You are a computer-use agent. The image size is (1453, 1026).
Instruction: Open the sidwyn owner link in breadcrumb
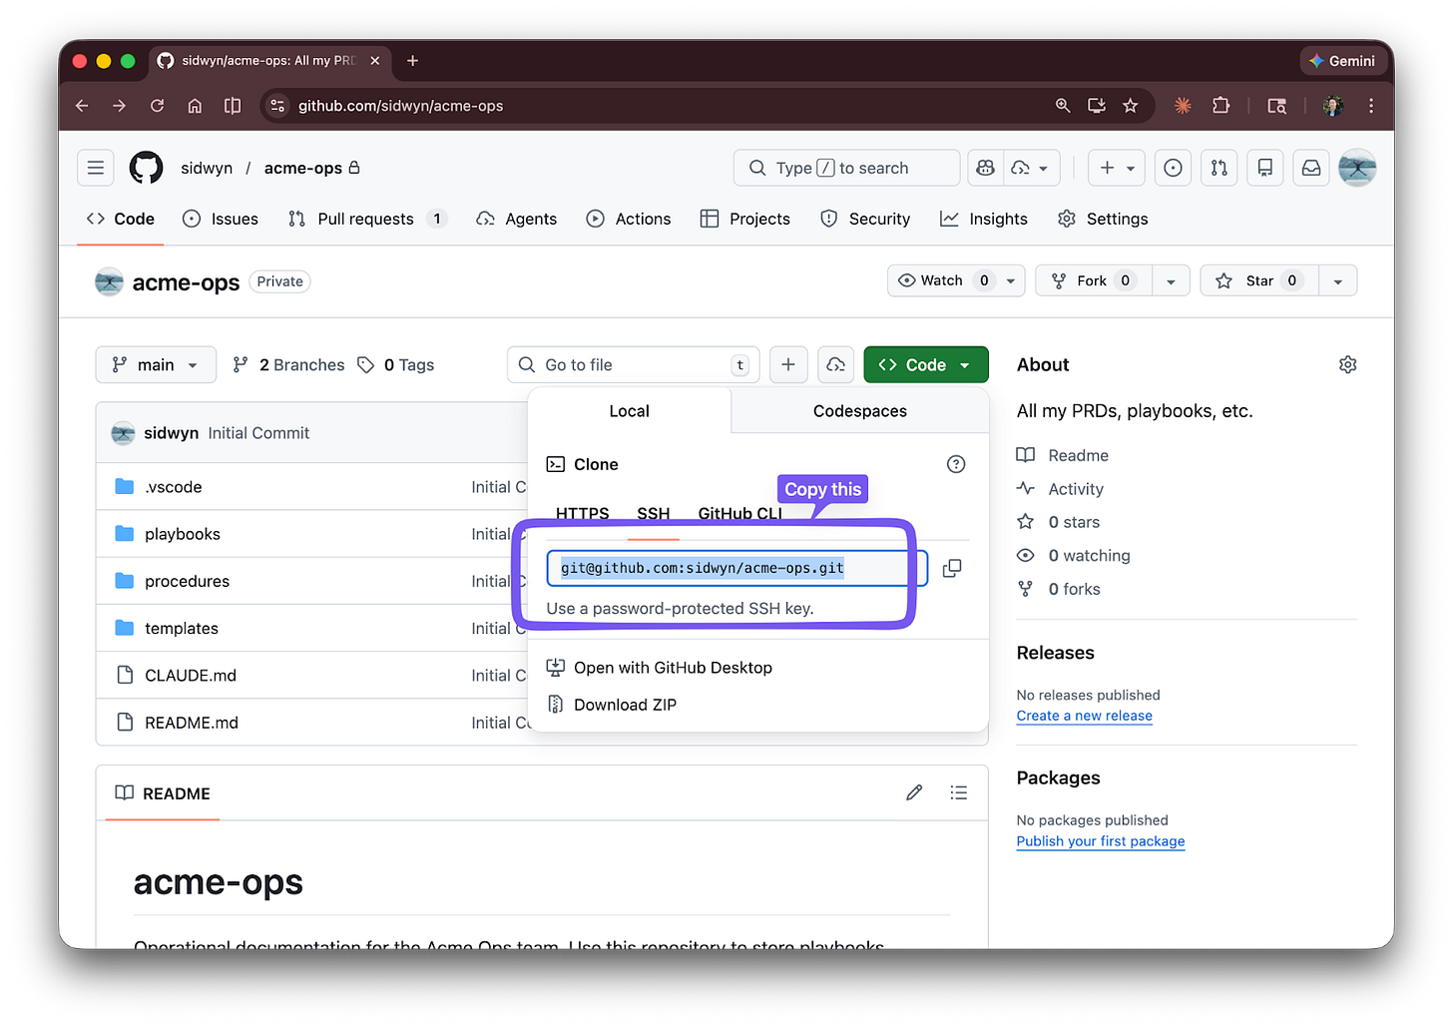click(207, 168)
